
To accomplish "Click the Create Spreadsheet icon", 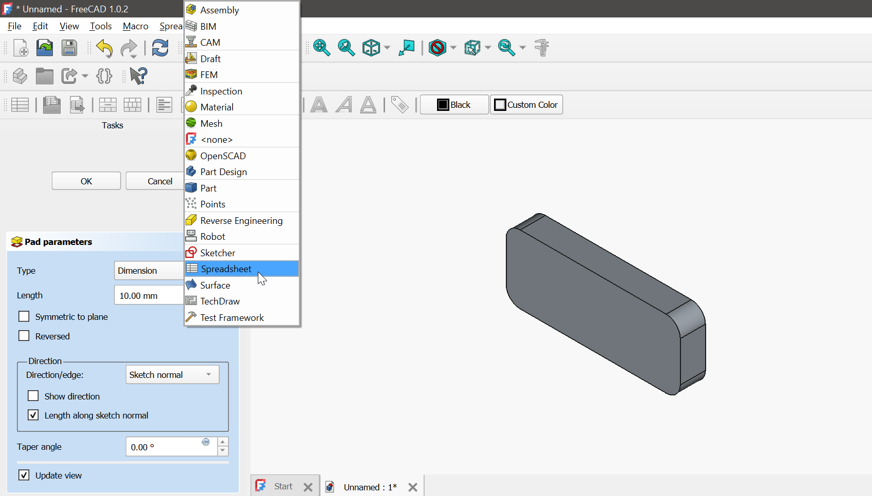I will [20, 105].
